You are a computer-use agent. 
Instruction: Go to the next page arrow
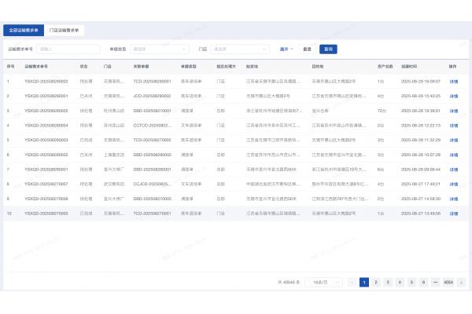click(463, 281)
